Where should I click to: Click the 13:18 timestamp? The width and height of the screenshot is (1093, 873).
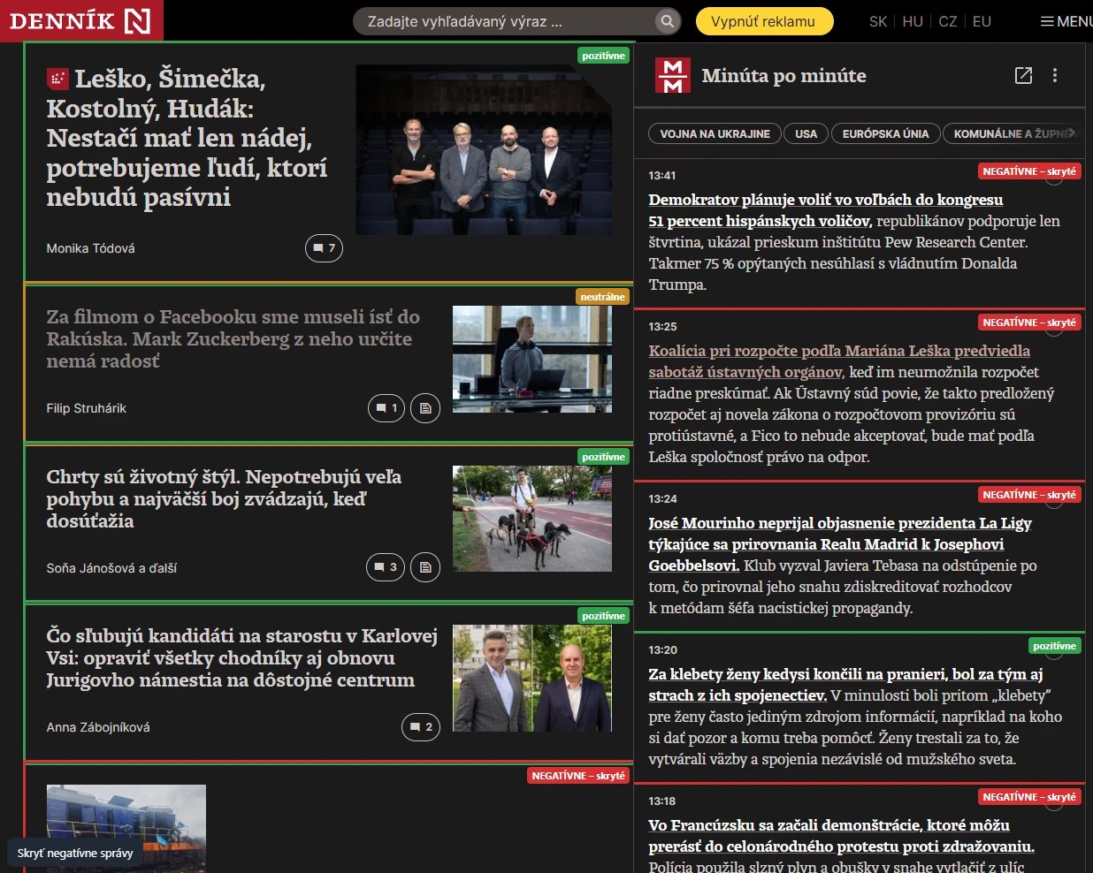click(662, 801)
